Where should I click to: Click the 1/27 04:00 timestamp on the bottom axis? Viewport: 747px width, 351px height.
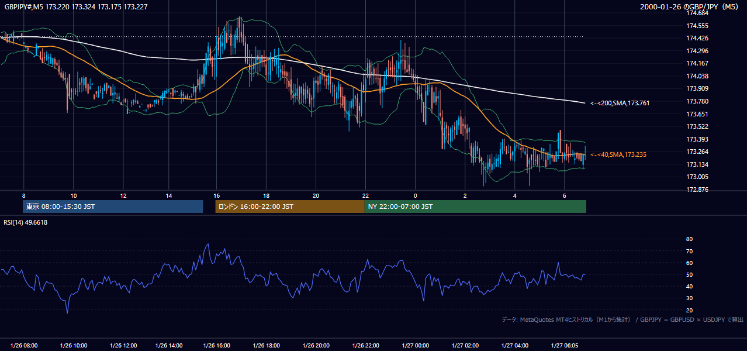click(x=515, y=346)
